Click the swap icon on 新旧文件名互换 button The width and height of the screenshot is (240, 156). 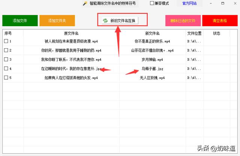click(105, 21)
